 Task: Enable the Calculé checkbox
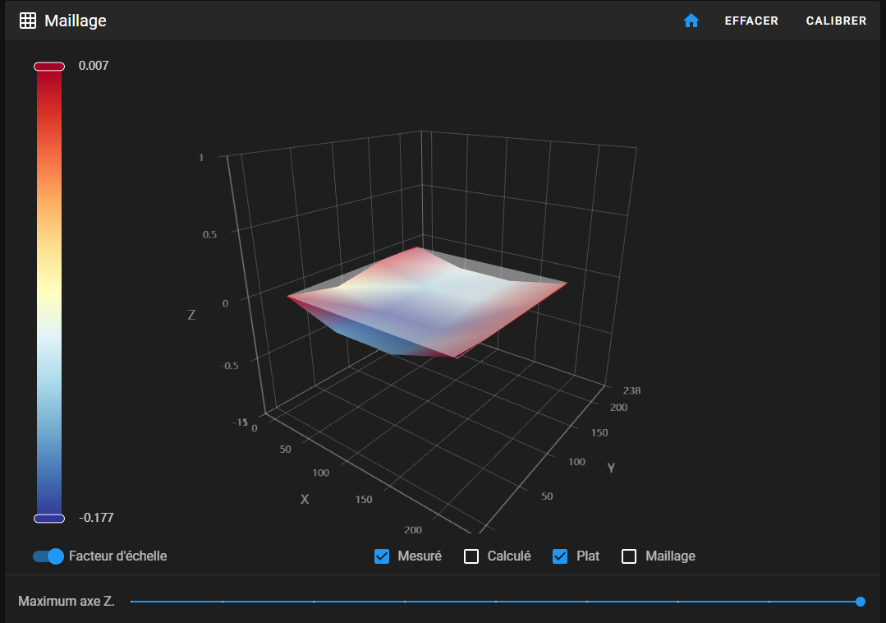pyautogui.click(x=471, y=556)
